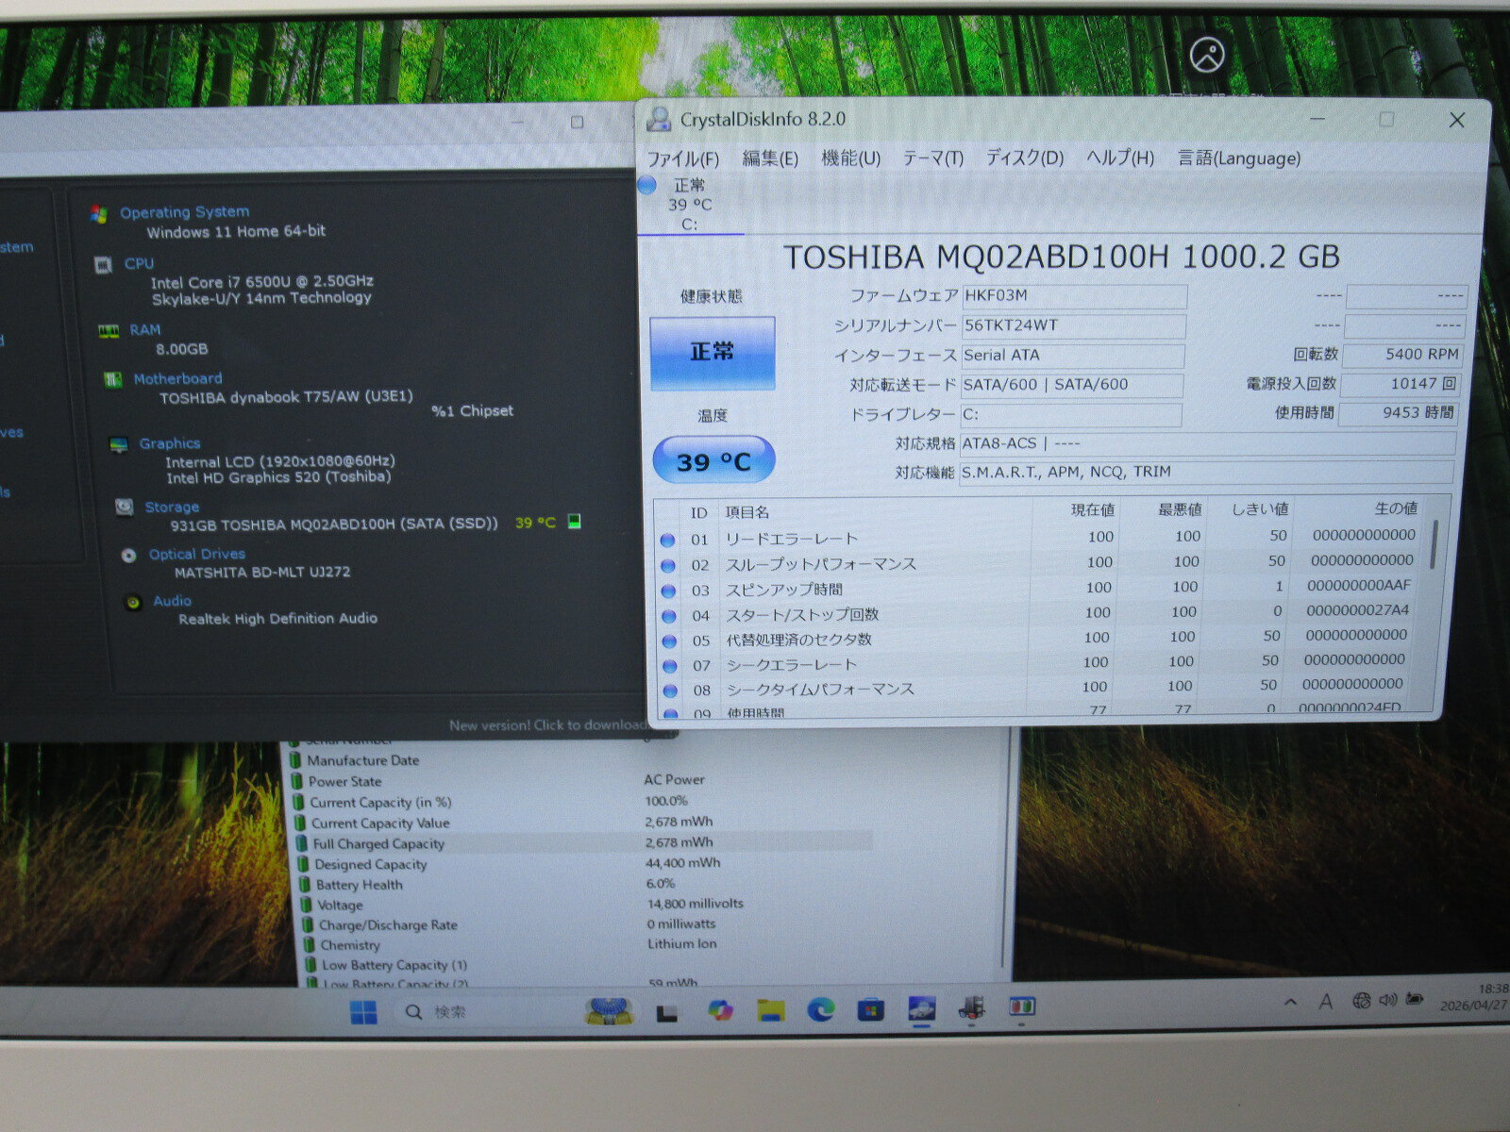The height and width of the screenshot is (1132, 1510).
Task: Select SMART row 01 リードエラーレート
Action: (x=1043, y=537)
